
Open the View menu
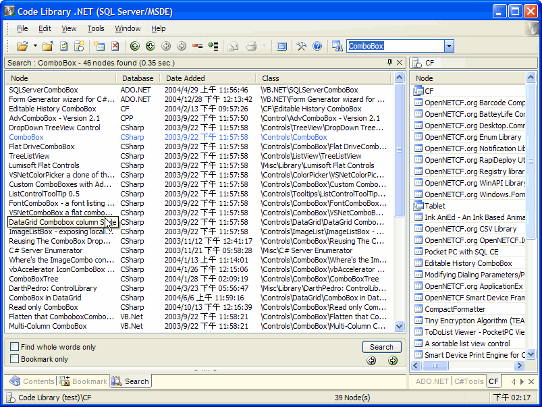[x=69, y=28]
